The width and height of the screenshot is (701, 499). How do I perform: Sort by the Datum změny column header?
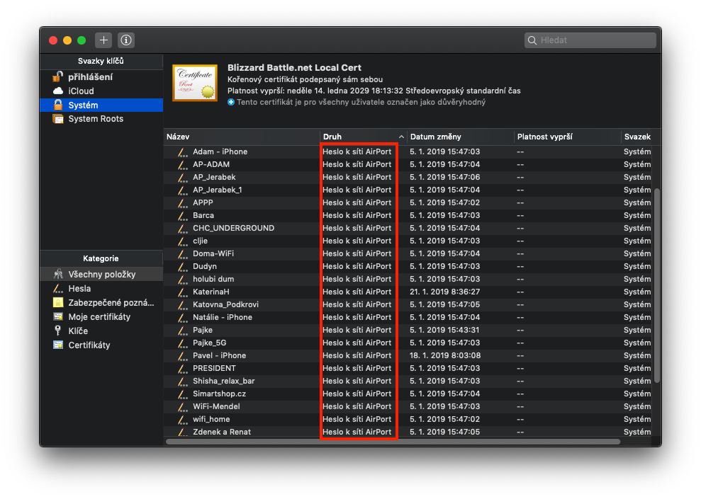[x=461, y=137]
